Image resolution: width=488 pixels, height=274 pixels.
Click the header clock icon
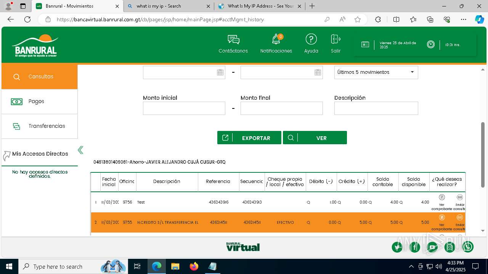(x=431, y=45)
